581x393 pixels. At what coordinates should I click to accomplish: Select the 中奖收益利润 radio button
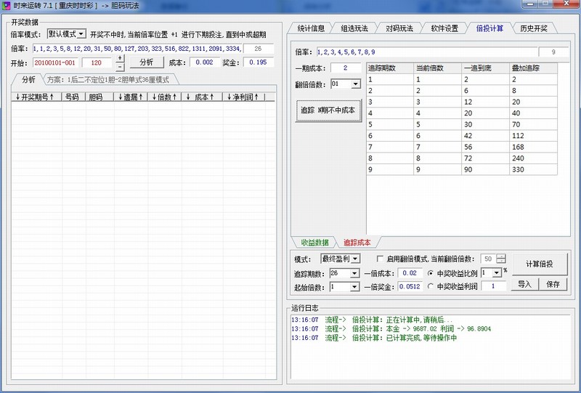pos(431,287)
